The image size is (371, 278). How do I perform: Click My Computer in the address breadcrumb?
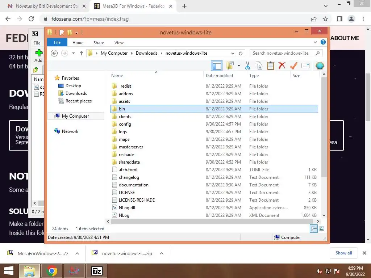pos(114,53)
